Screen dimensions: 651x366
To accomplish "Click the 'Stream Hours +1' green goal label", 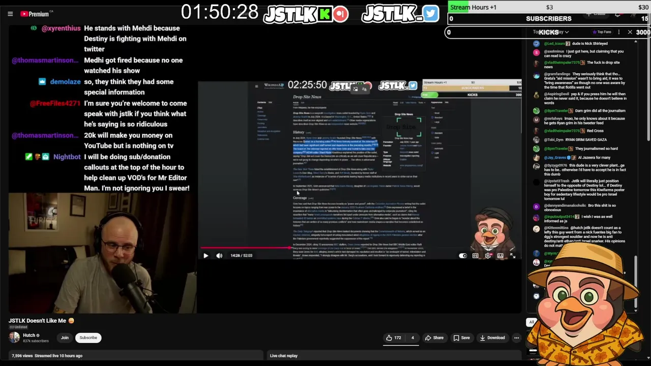I will click(x=473, y=7).
